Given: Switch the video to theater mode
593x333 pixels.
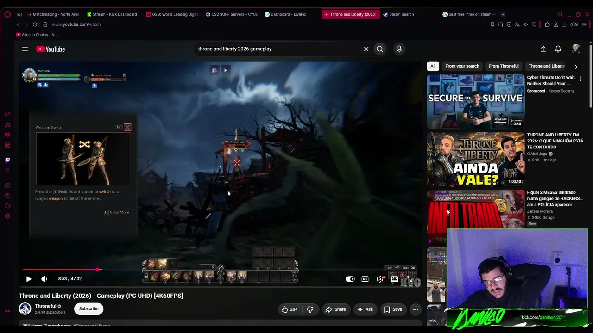Looking at the screenshot, I should pyautogui.click(x=395, y=279).
